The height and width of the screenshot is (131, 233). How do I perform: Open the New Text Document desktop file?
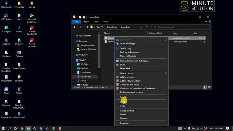19,104
